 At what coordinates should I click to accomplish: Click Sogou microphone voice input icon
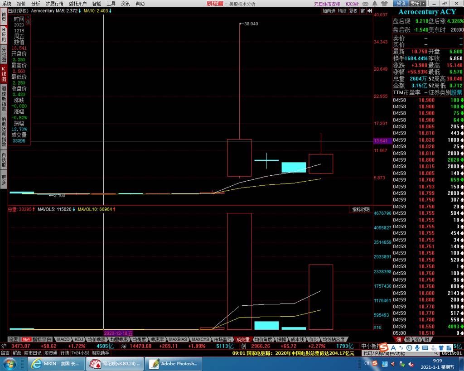417,348
